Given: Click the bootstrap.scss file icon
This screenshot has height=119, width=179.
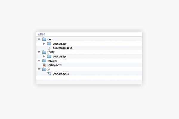Looking at the screenshot, I should pos(49,48).
